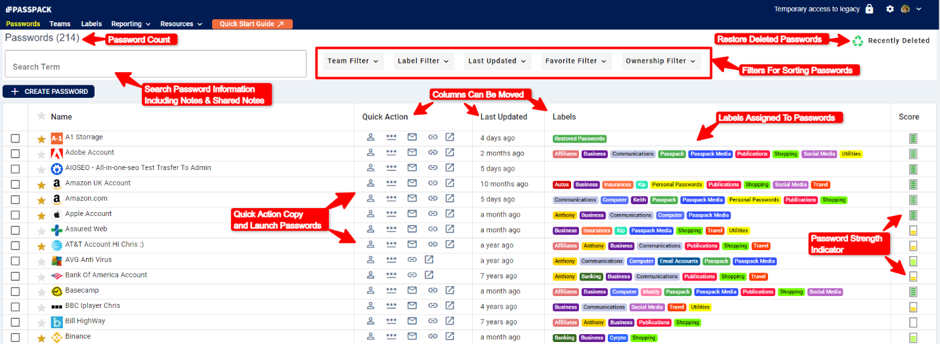Copy email icon for AIOSEO row
The height and width of the screenshot is (344, 940).
412,168
